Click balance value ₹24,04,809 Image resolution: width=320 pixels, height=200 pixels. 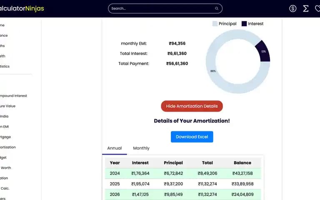click(x=242, y=194)
